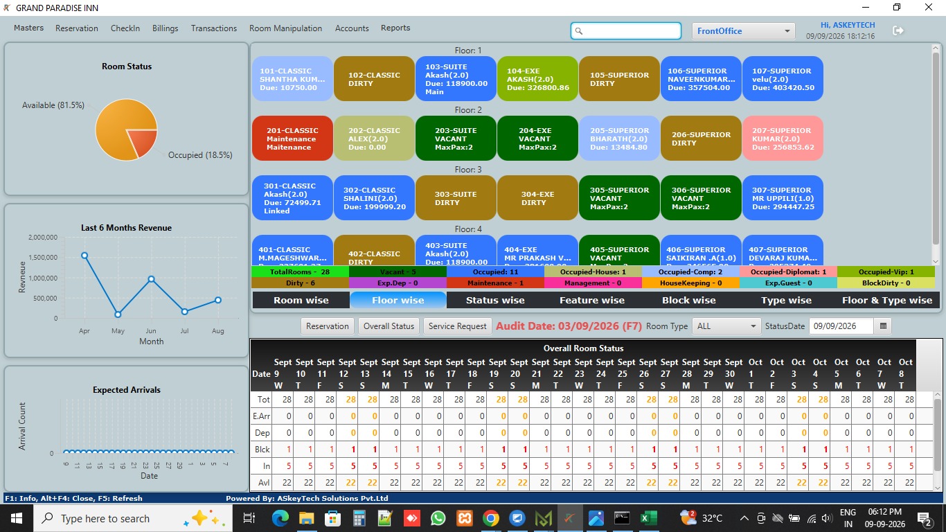Click the Reservation button below room grid
Screen dimensions: 946x532
pos(328,326)
